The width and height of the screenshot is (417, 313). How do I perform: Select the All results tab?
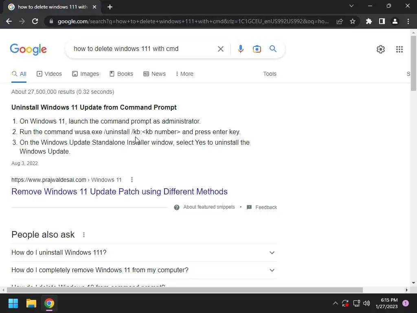point(19,74)
